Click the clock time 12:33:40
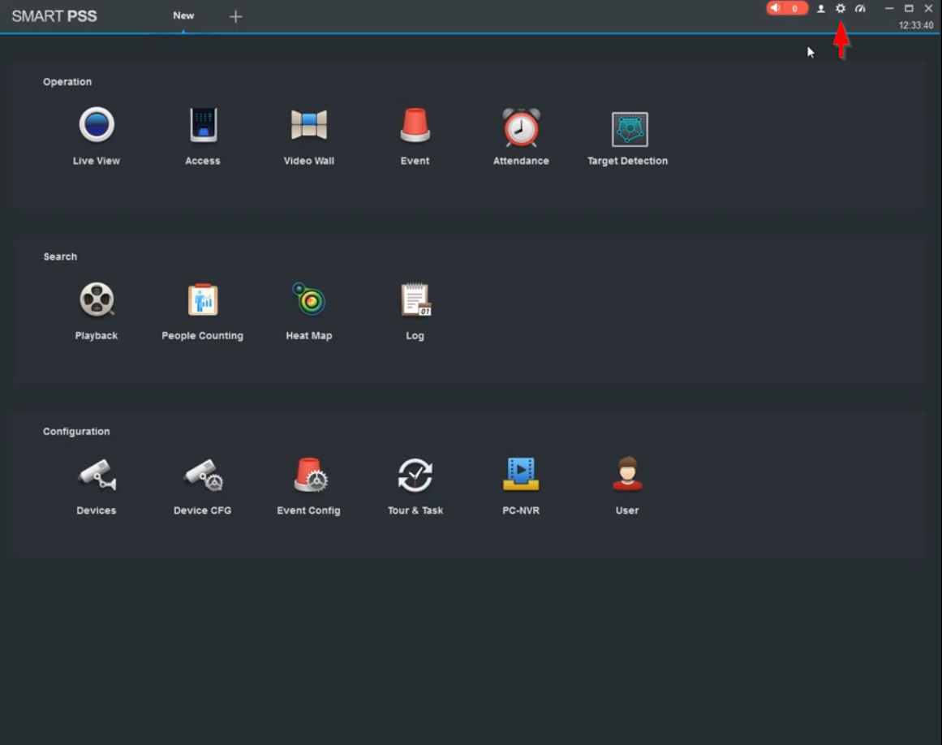Screen dimensions: 942x745 coord(915,25)
